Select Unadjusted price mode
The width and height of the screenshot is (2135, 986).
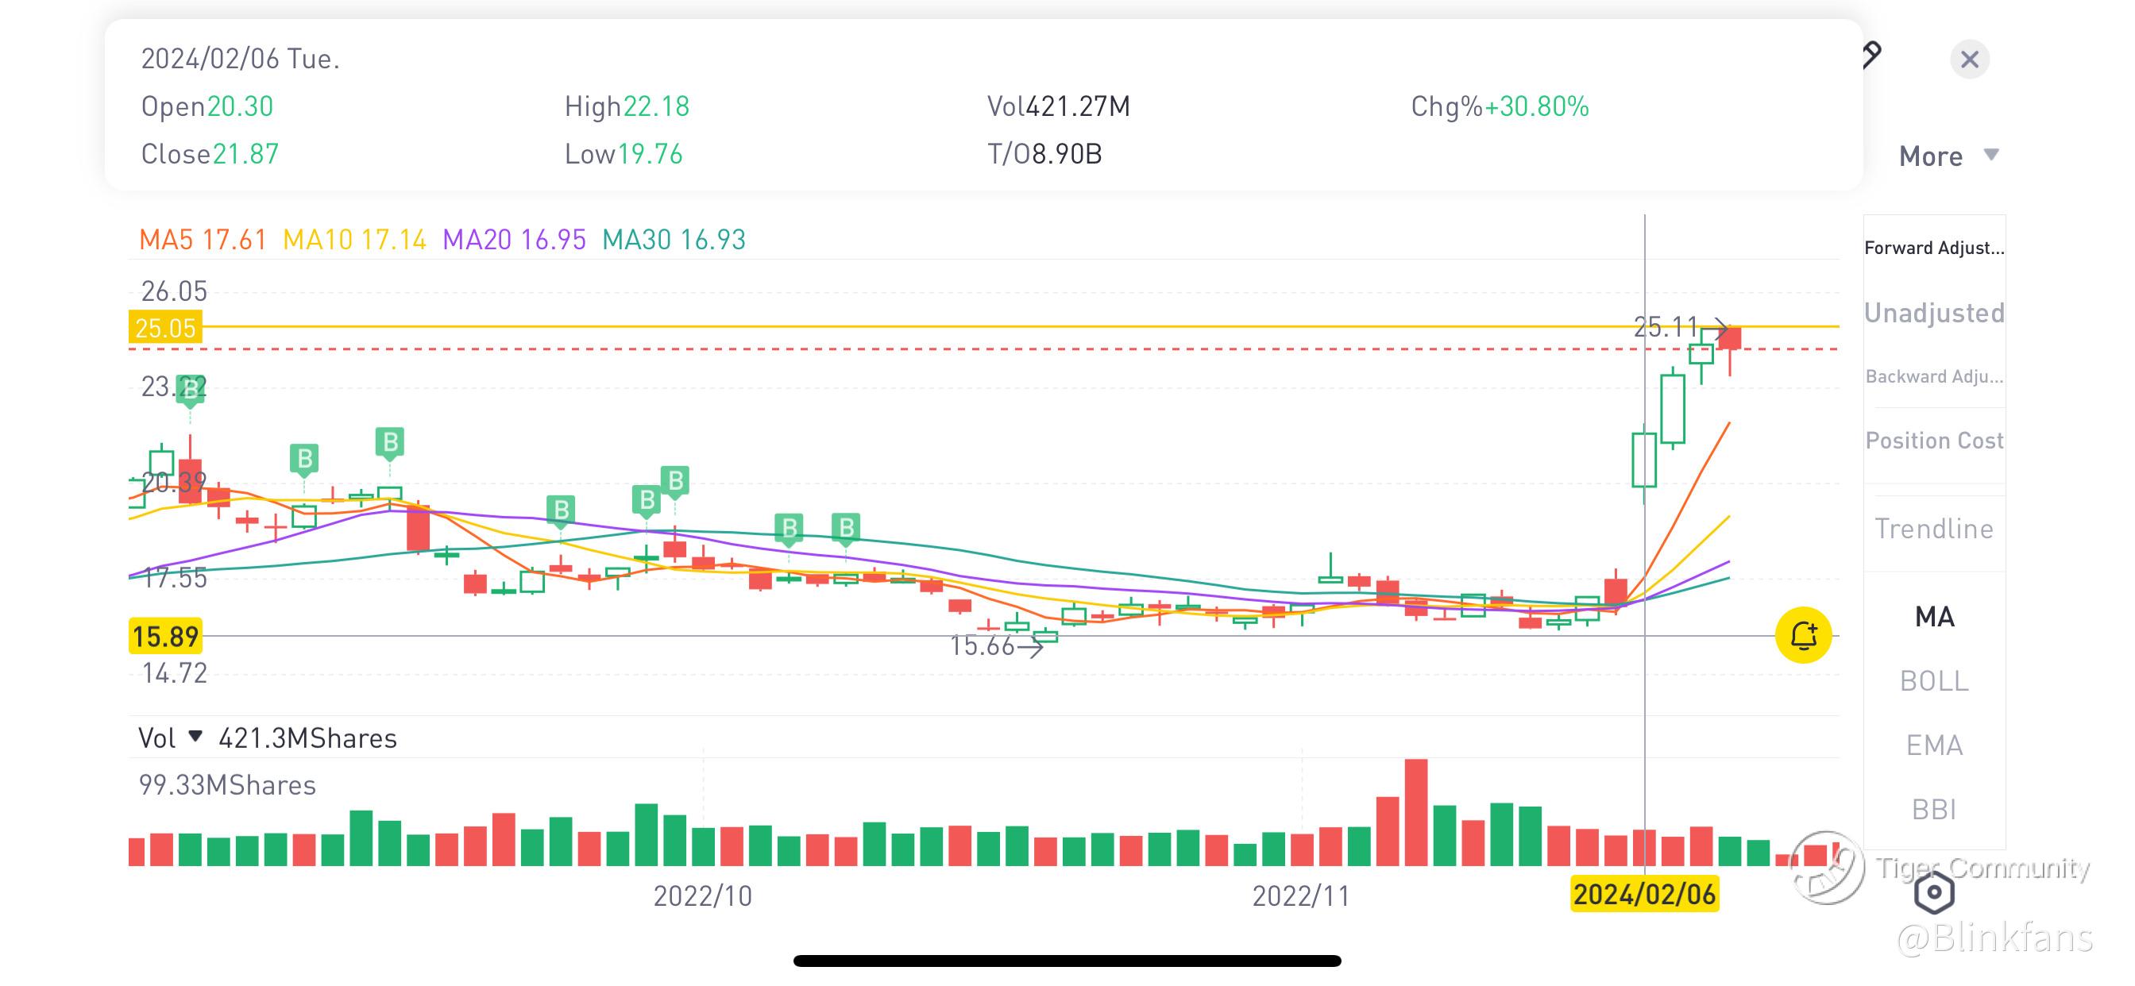click(1933, 314)
